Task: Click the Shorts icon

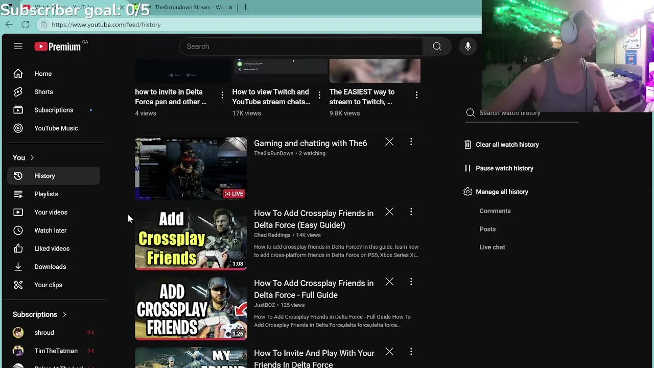Action: click(18, 92)
